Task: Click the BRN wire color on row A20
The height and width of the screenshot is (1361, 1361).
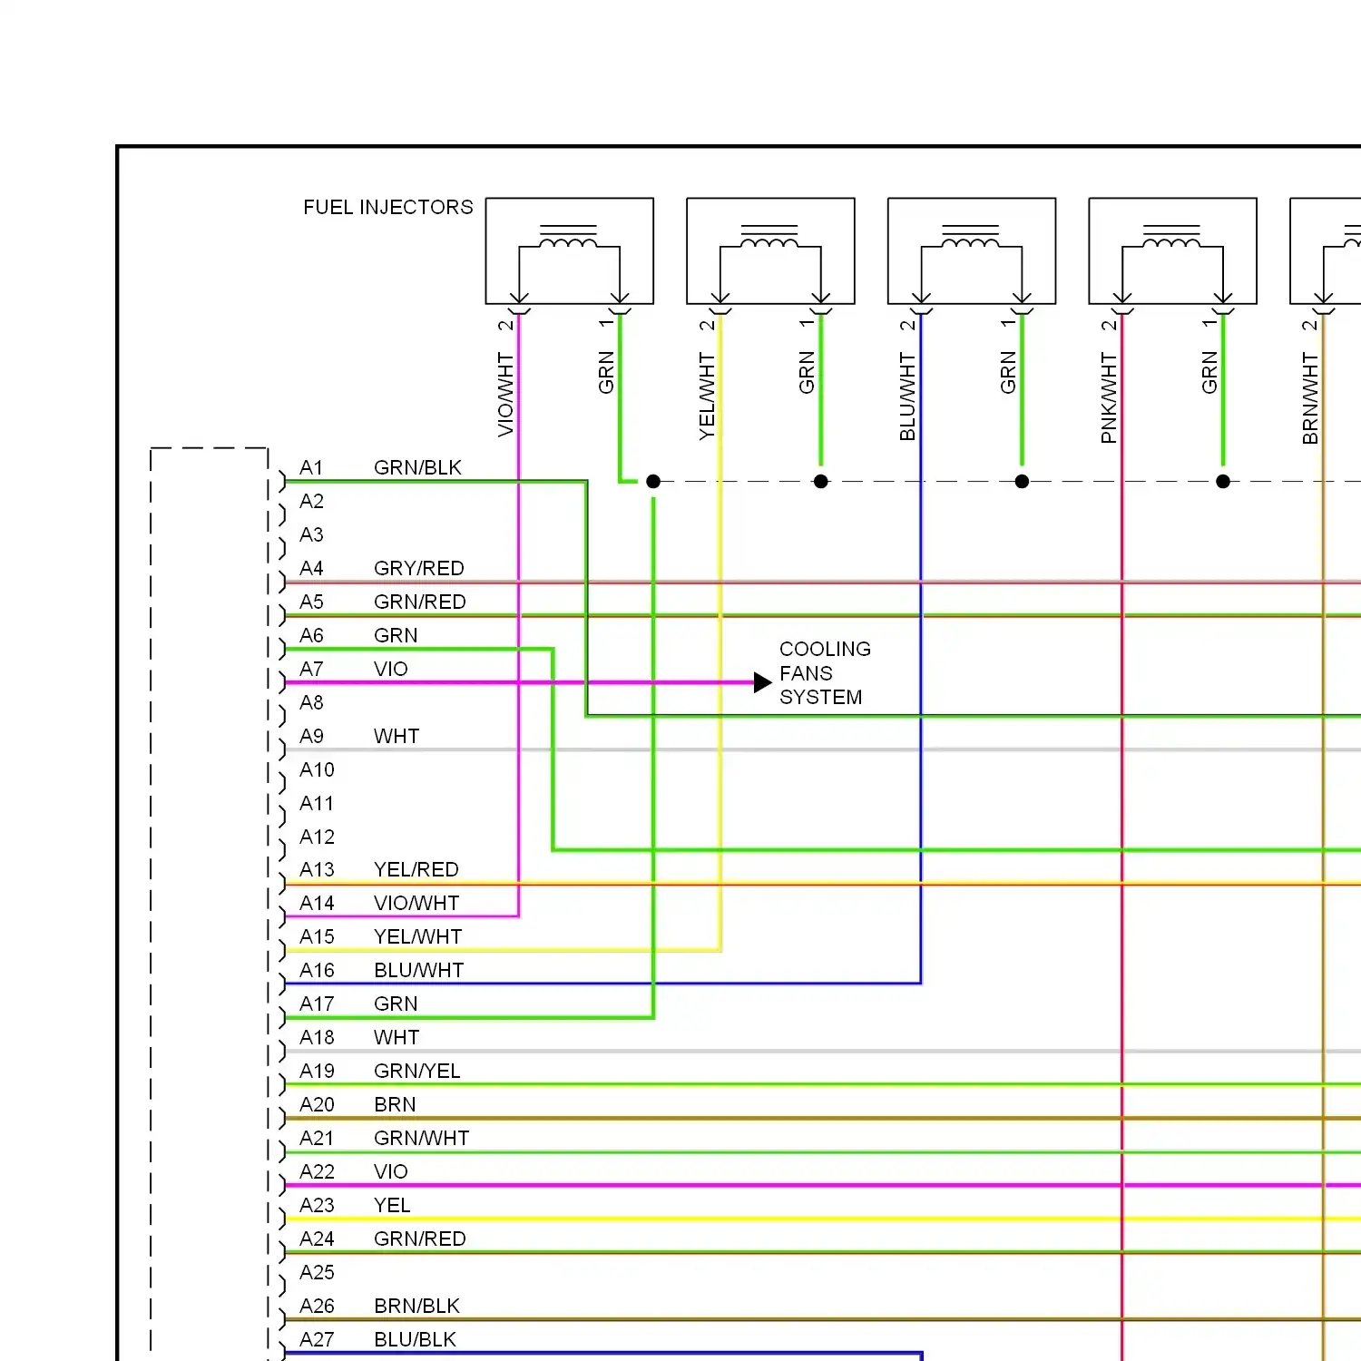Action: (x=395, y=1105)
